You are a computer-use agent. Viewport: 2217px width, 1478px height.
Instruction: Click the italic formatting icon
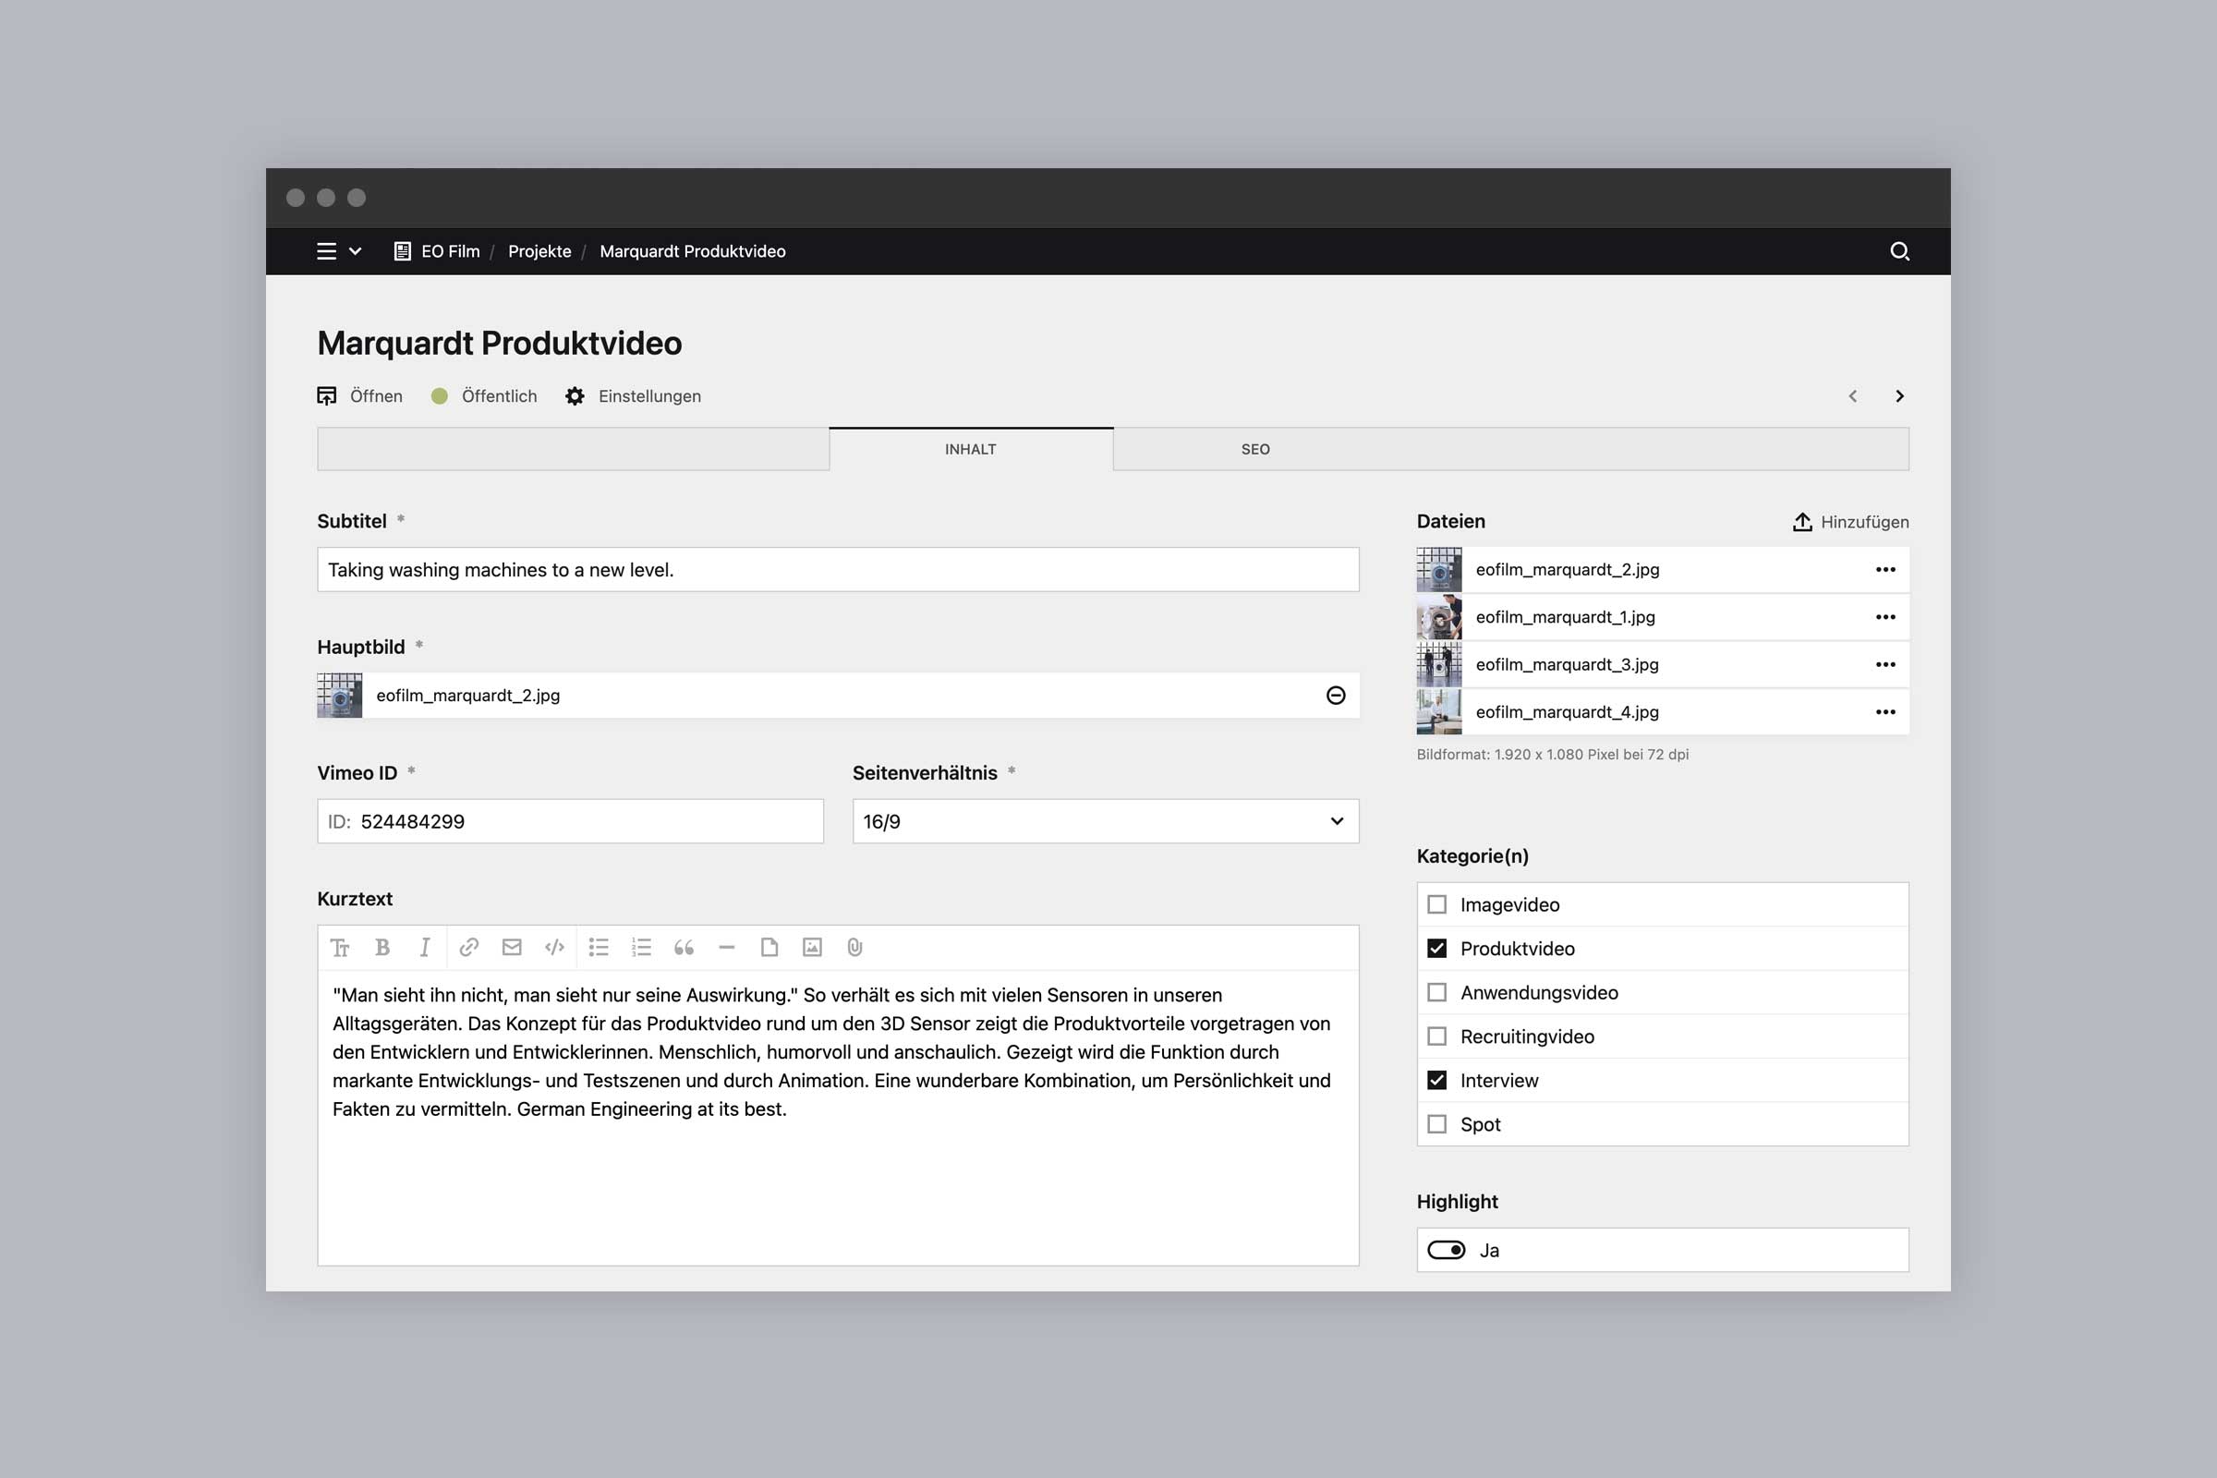(x=425, y=948)
